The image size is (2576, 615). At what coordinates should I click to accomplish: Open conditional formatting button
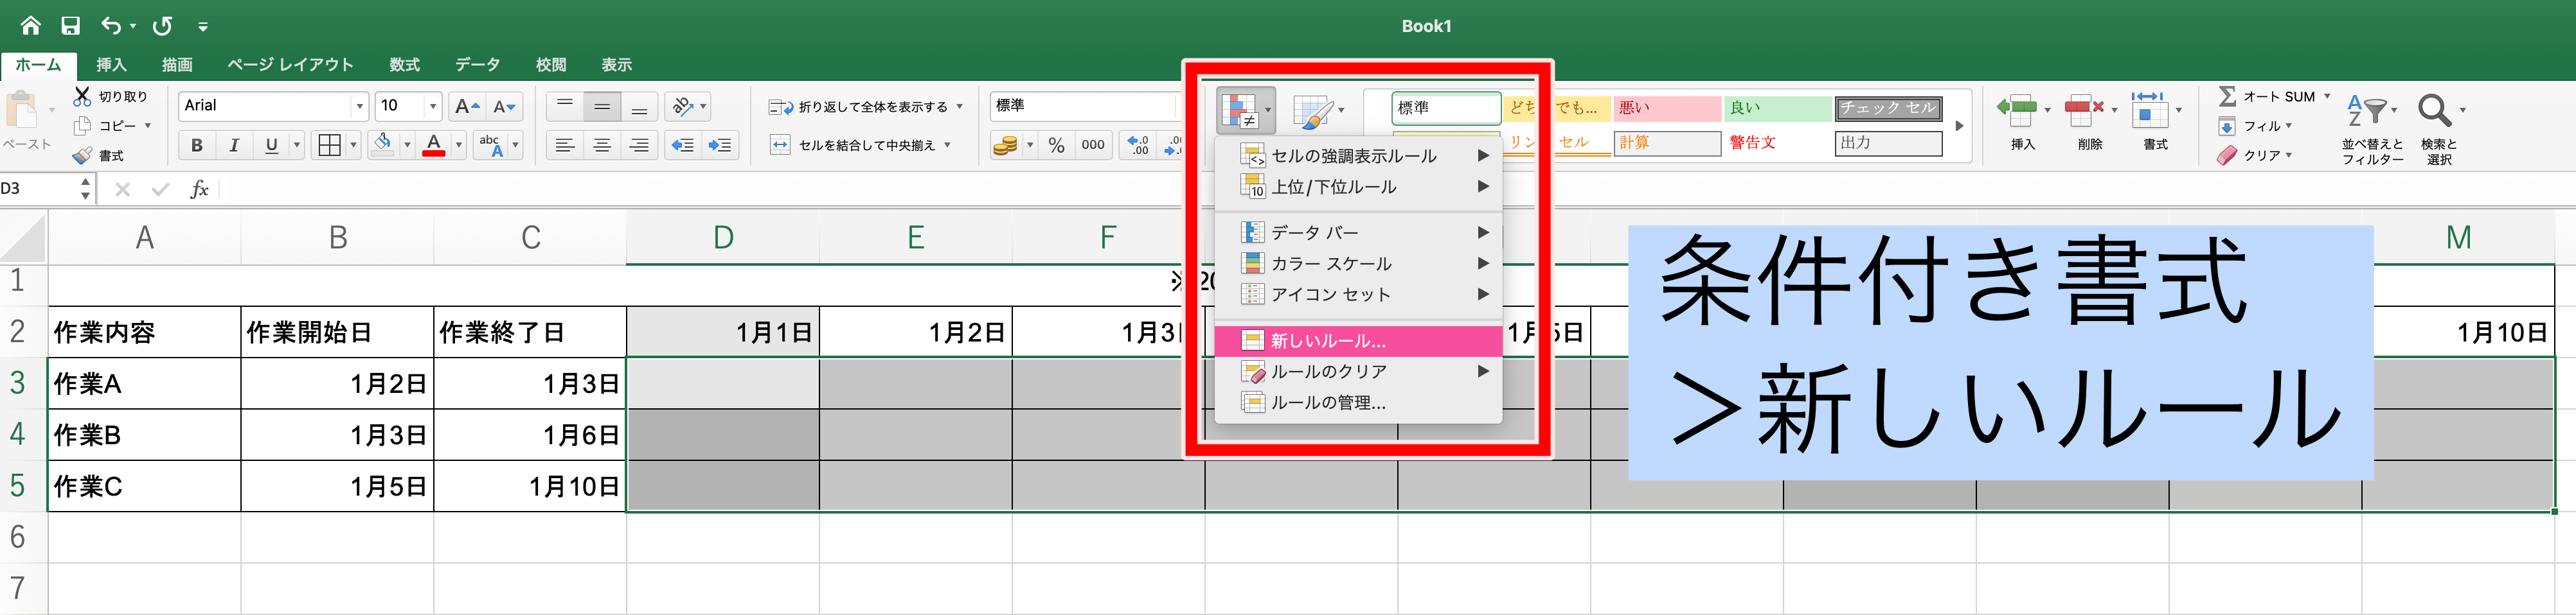point(1245,111)
